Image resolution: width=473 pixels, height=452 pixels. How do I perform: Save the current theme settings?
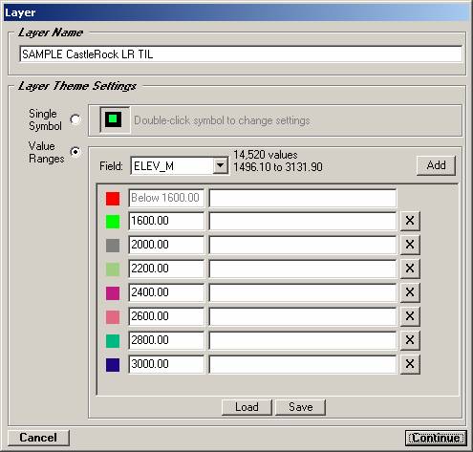click(x=300, y=407)
